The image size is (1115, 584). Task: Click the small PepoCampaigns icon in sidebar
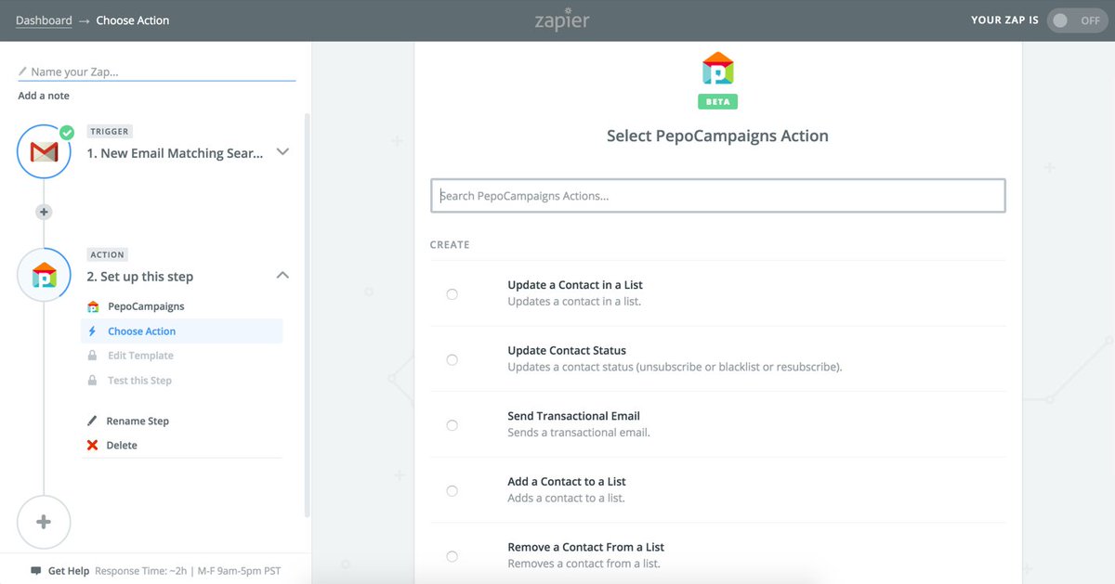coord(92,306)
